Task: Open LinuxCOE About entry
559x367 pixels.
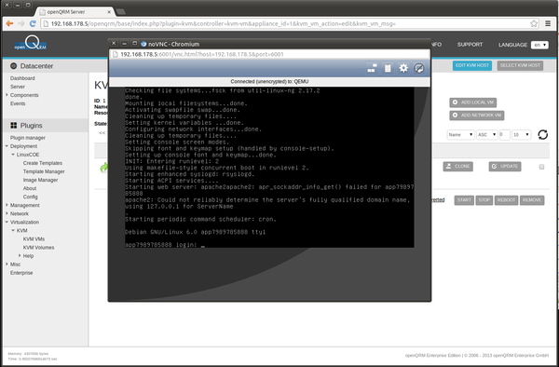Action: pos(30,188)
